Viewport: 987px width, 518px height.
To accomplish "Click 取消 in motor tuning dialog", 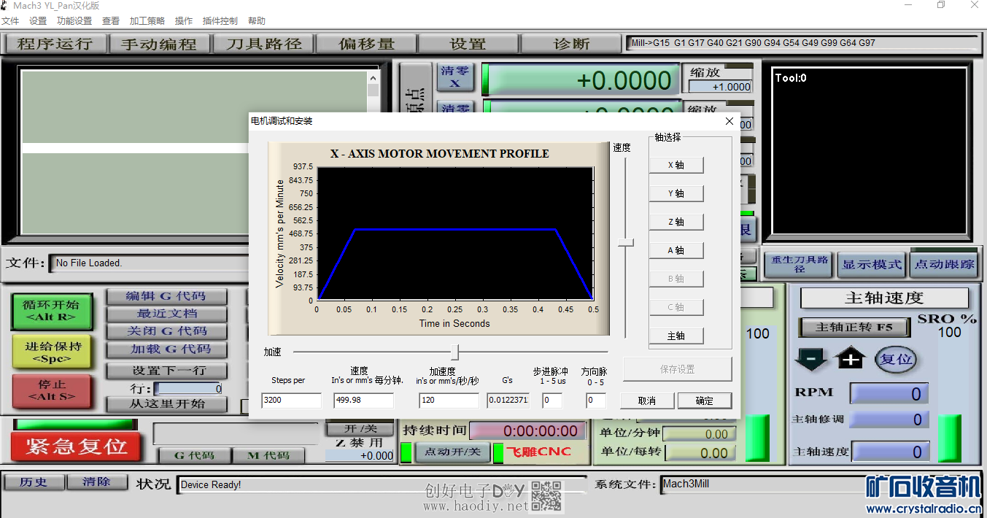I will [x=646, y=401].
